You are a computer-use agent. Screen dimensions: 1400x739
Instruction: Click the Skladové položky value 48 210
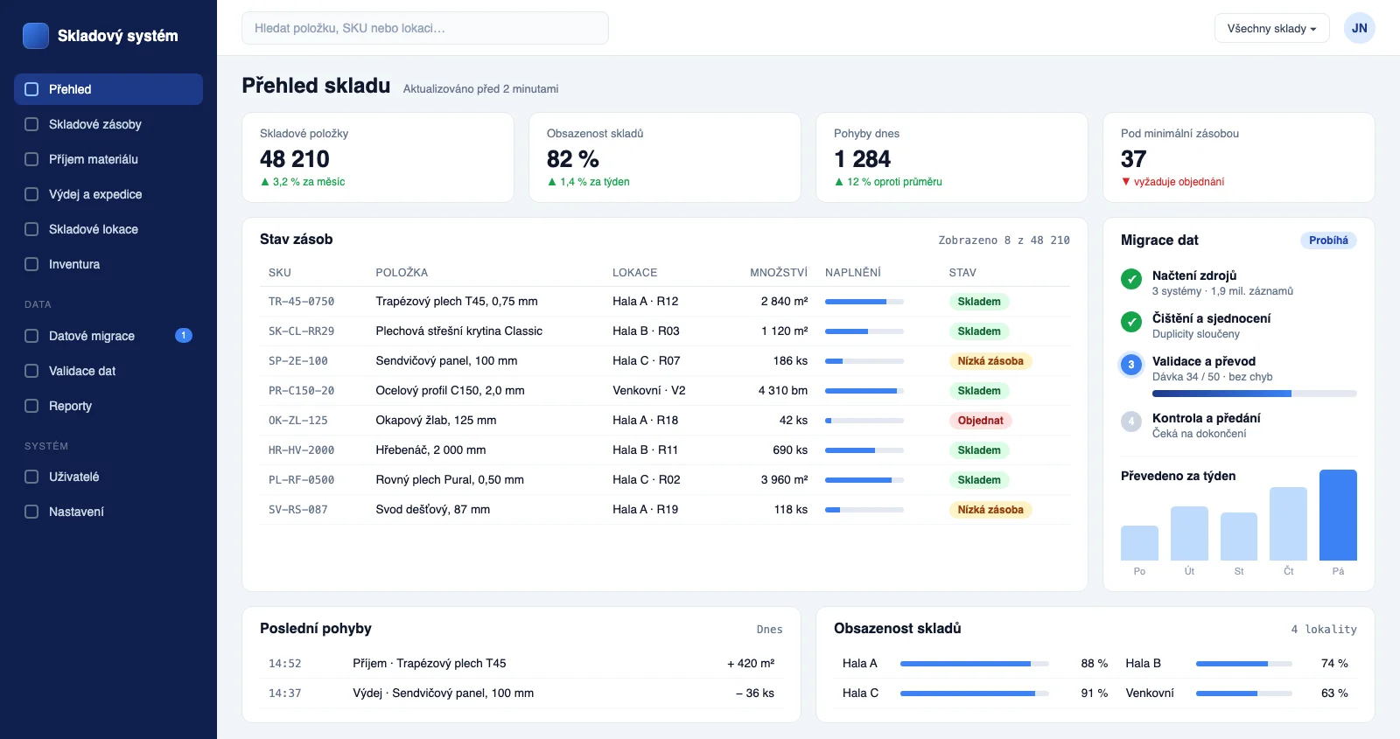[x=295, y=159]
